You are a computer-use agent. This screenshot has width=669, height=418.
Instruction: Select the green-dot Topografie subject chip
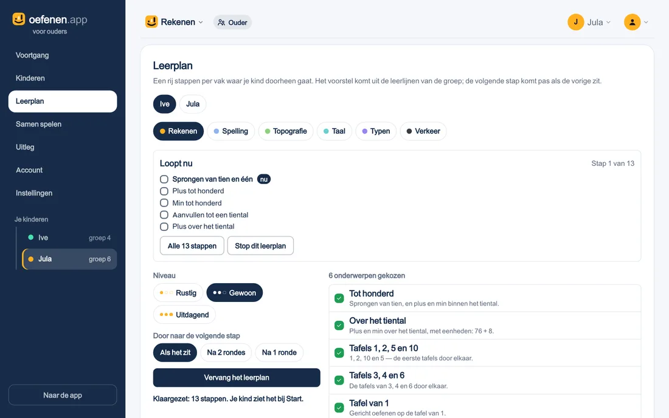(x=286, y=131)
